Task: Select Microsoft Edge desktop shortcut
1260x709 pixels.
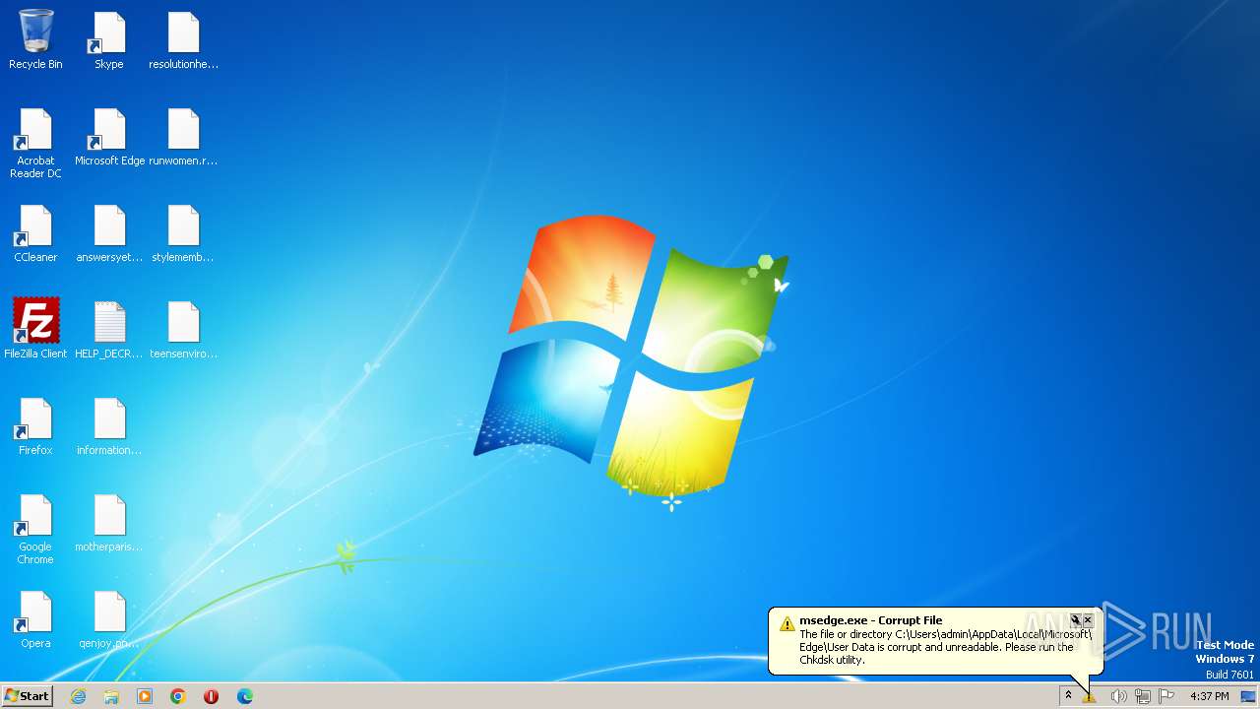Action: point(109,137)
